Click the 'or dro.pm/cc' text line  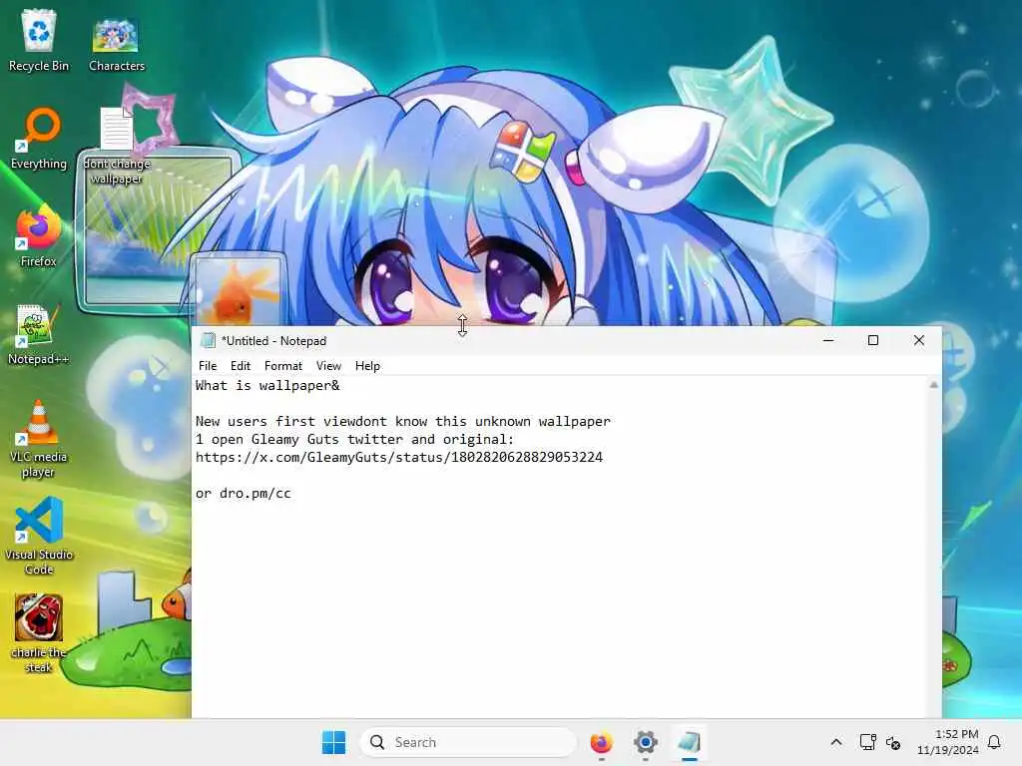tap(244, 493)
